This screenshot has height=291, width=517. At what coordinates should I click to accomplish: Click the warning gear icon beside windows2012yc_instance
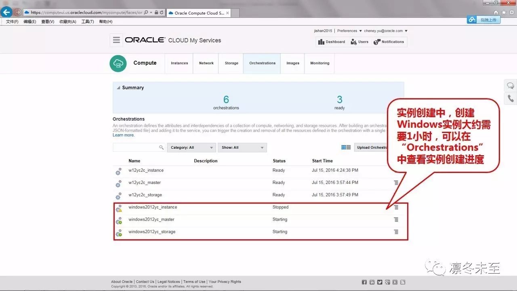pyautogui.click(x=118, y=209)
